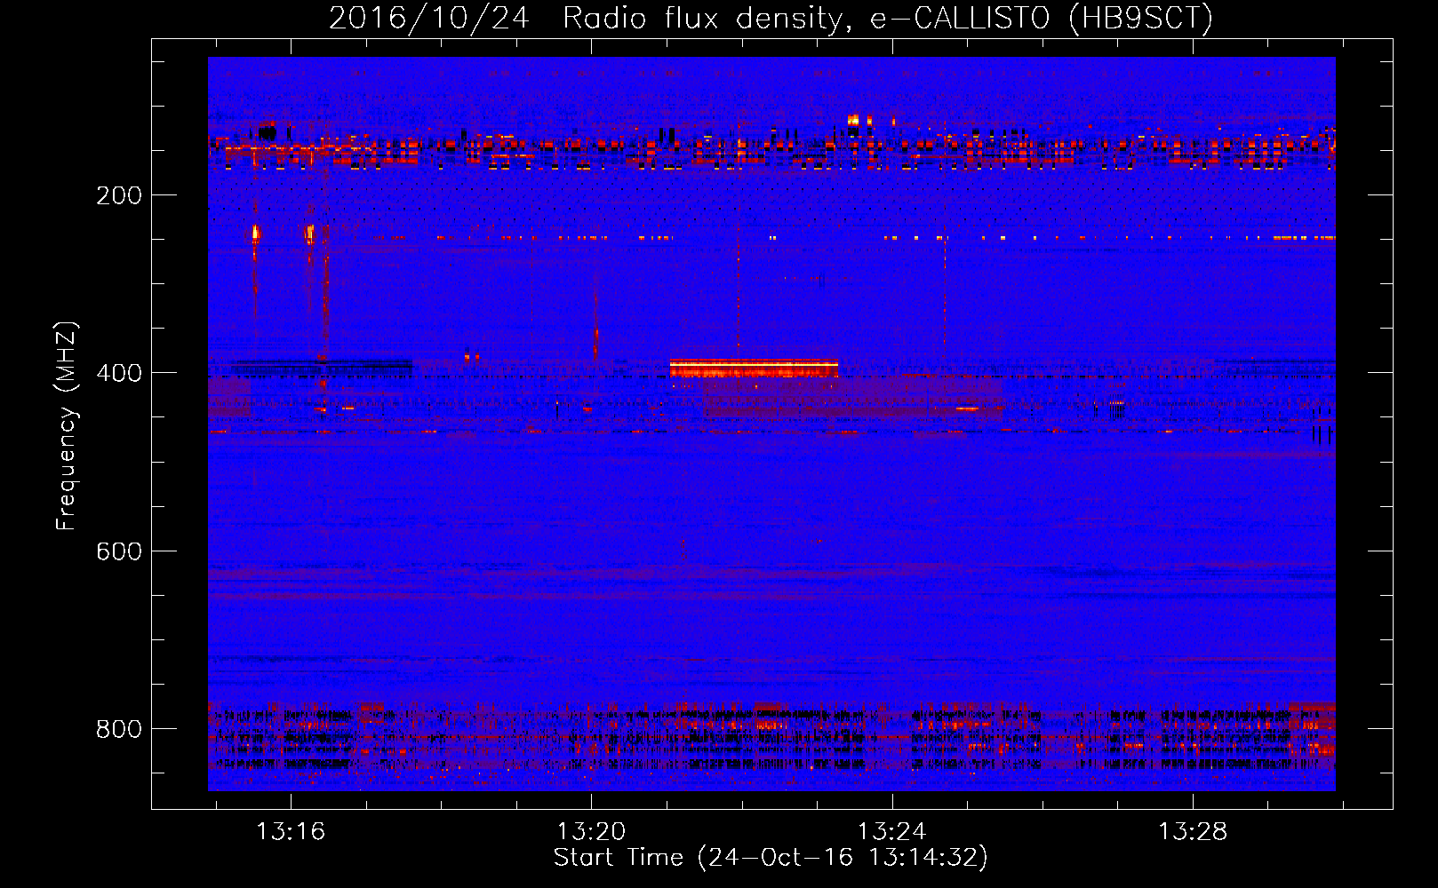Viewport: 1438px width, 888px height.
Task: Click the 13:28 time tick label
Action: point(1192,832)
